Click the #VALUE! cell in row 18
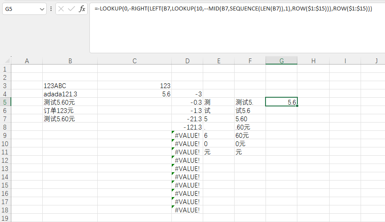Screen dimensions: 385x222 pyautogui.click(x=187, y=210)
